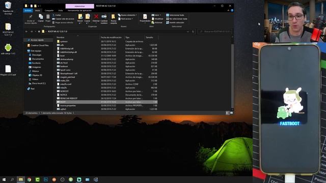
Task: Click the search box in Explorer
Action: pos(215,32)
